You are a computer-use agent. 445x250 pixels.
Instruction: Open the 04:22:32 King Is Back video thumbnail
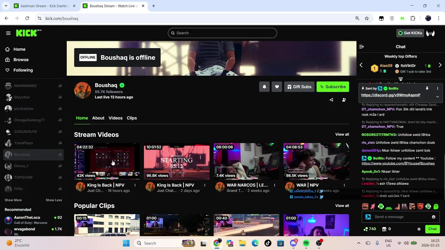click(107, 161)
